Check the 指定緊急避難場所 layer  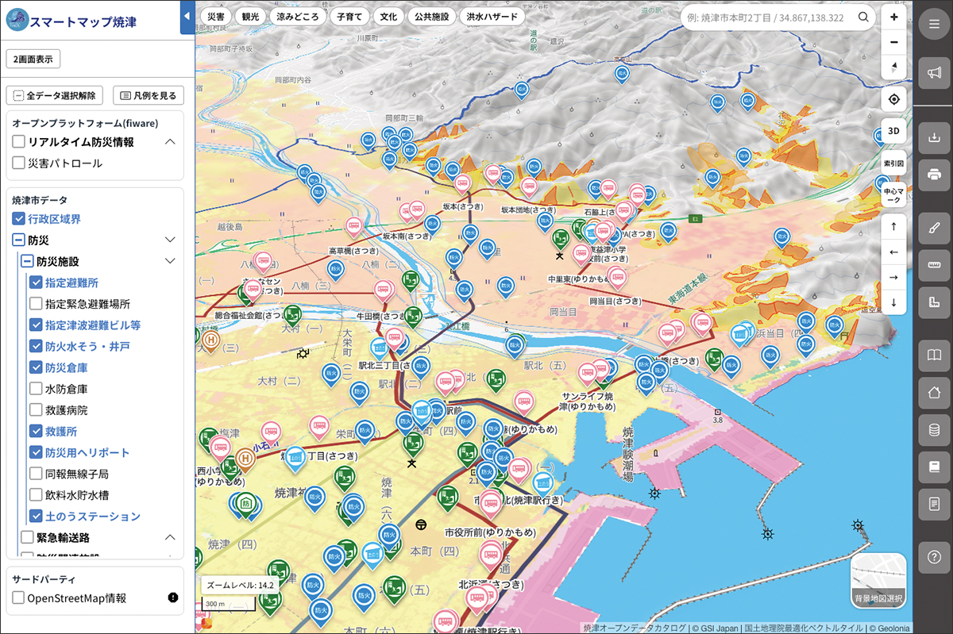(36, 303)
